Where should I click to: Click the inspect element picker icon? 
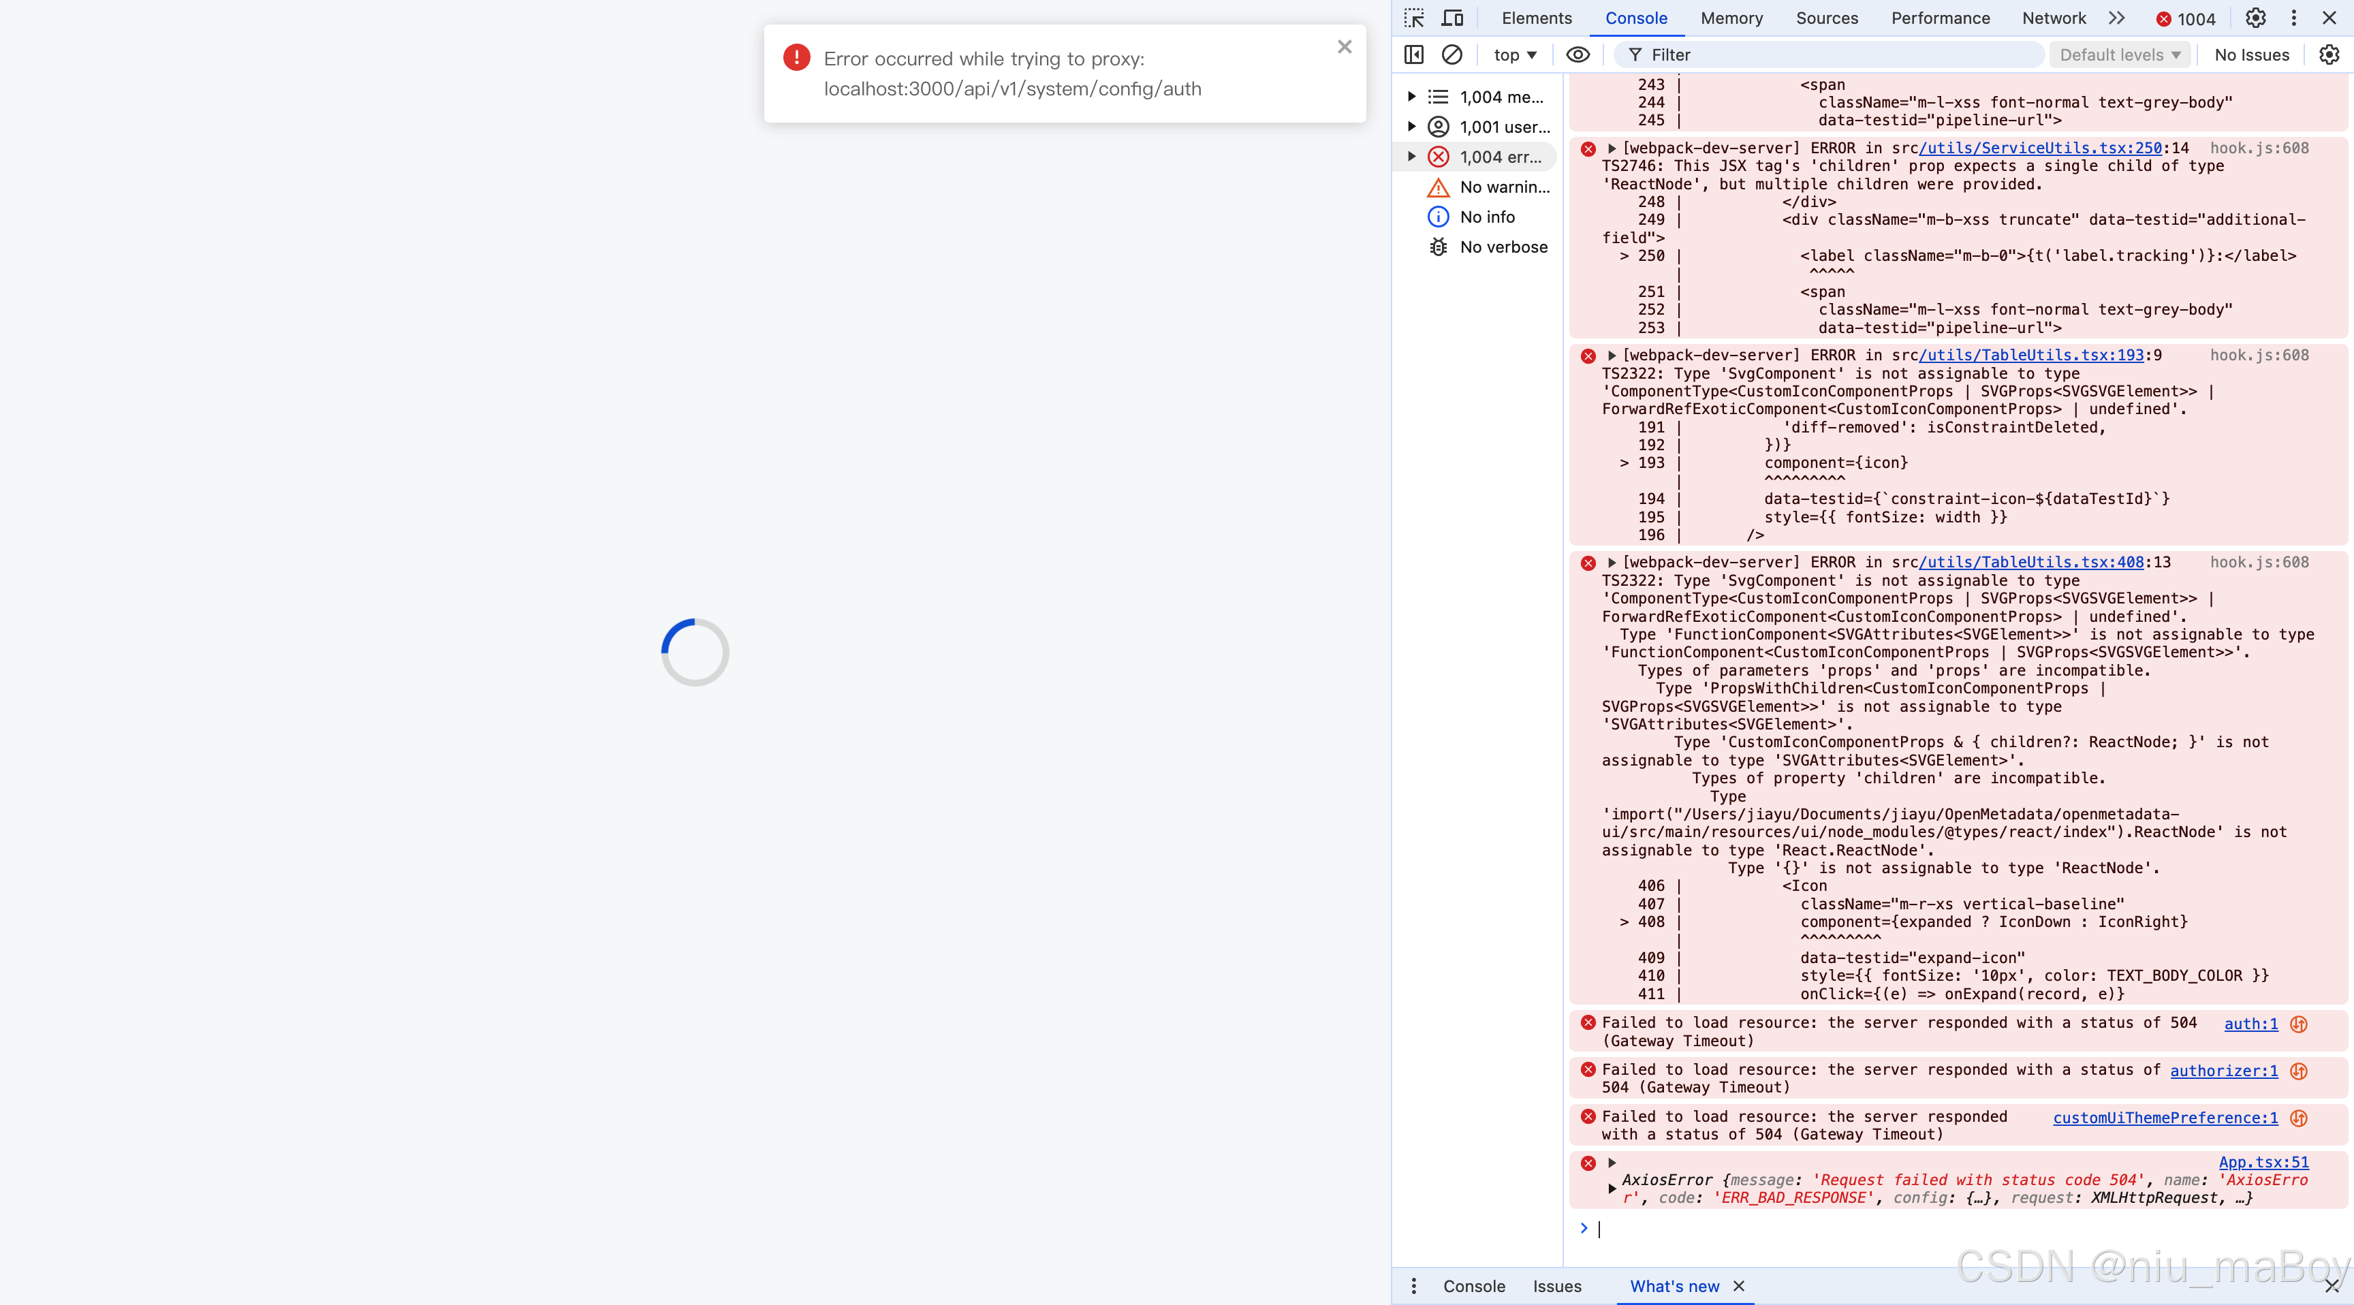(1413, 18)
